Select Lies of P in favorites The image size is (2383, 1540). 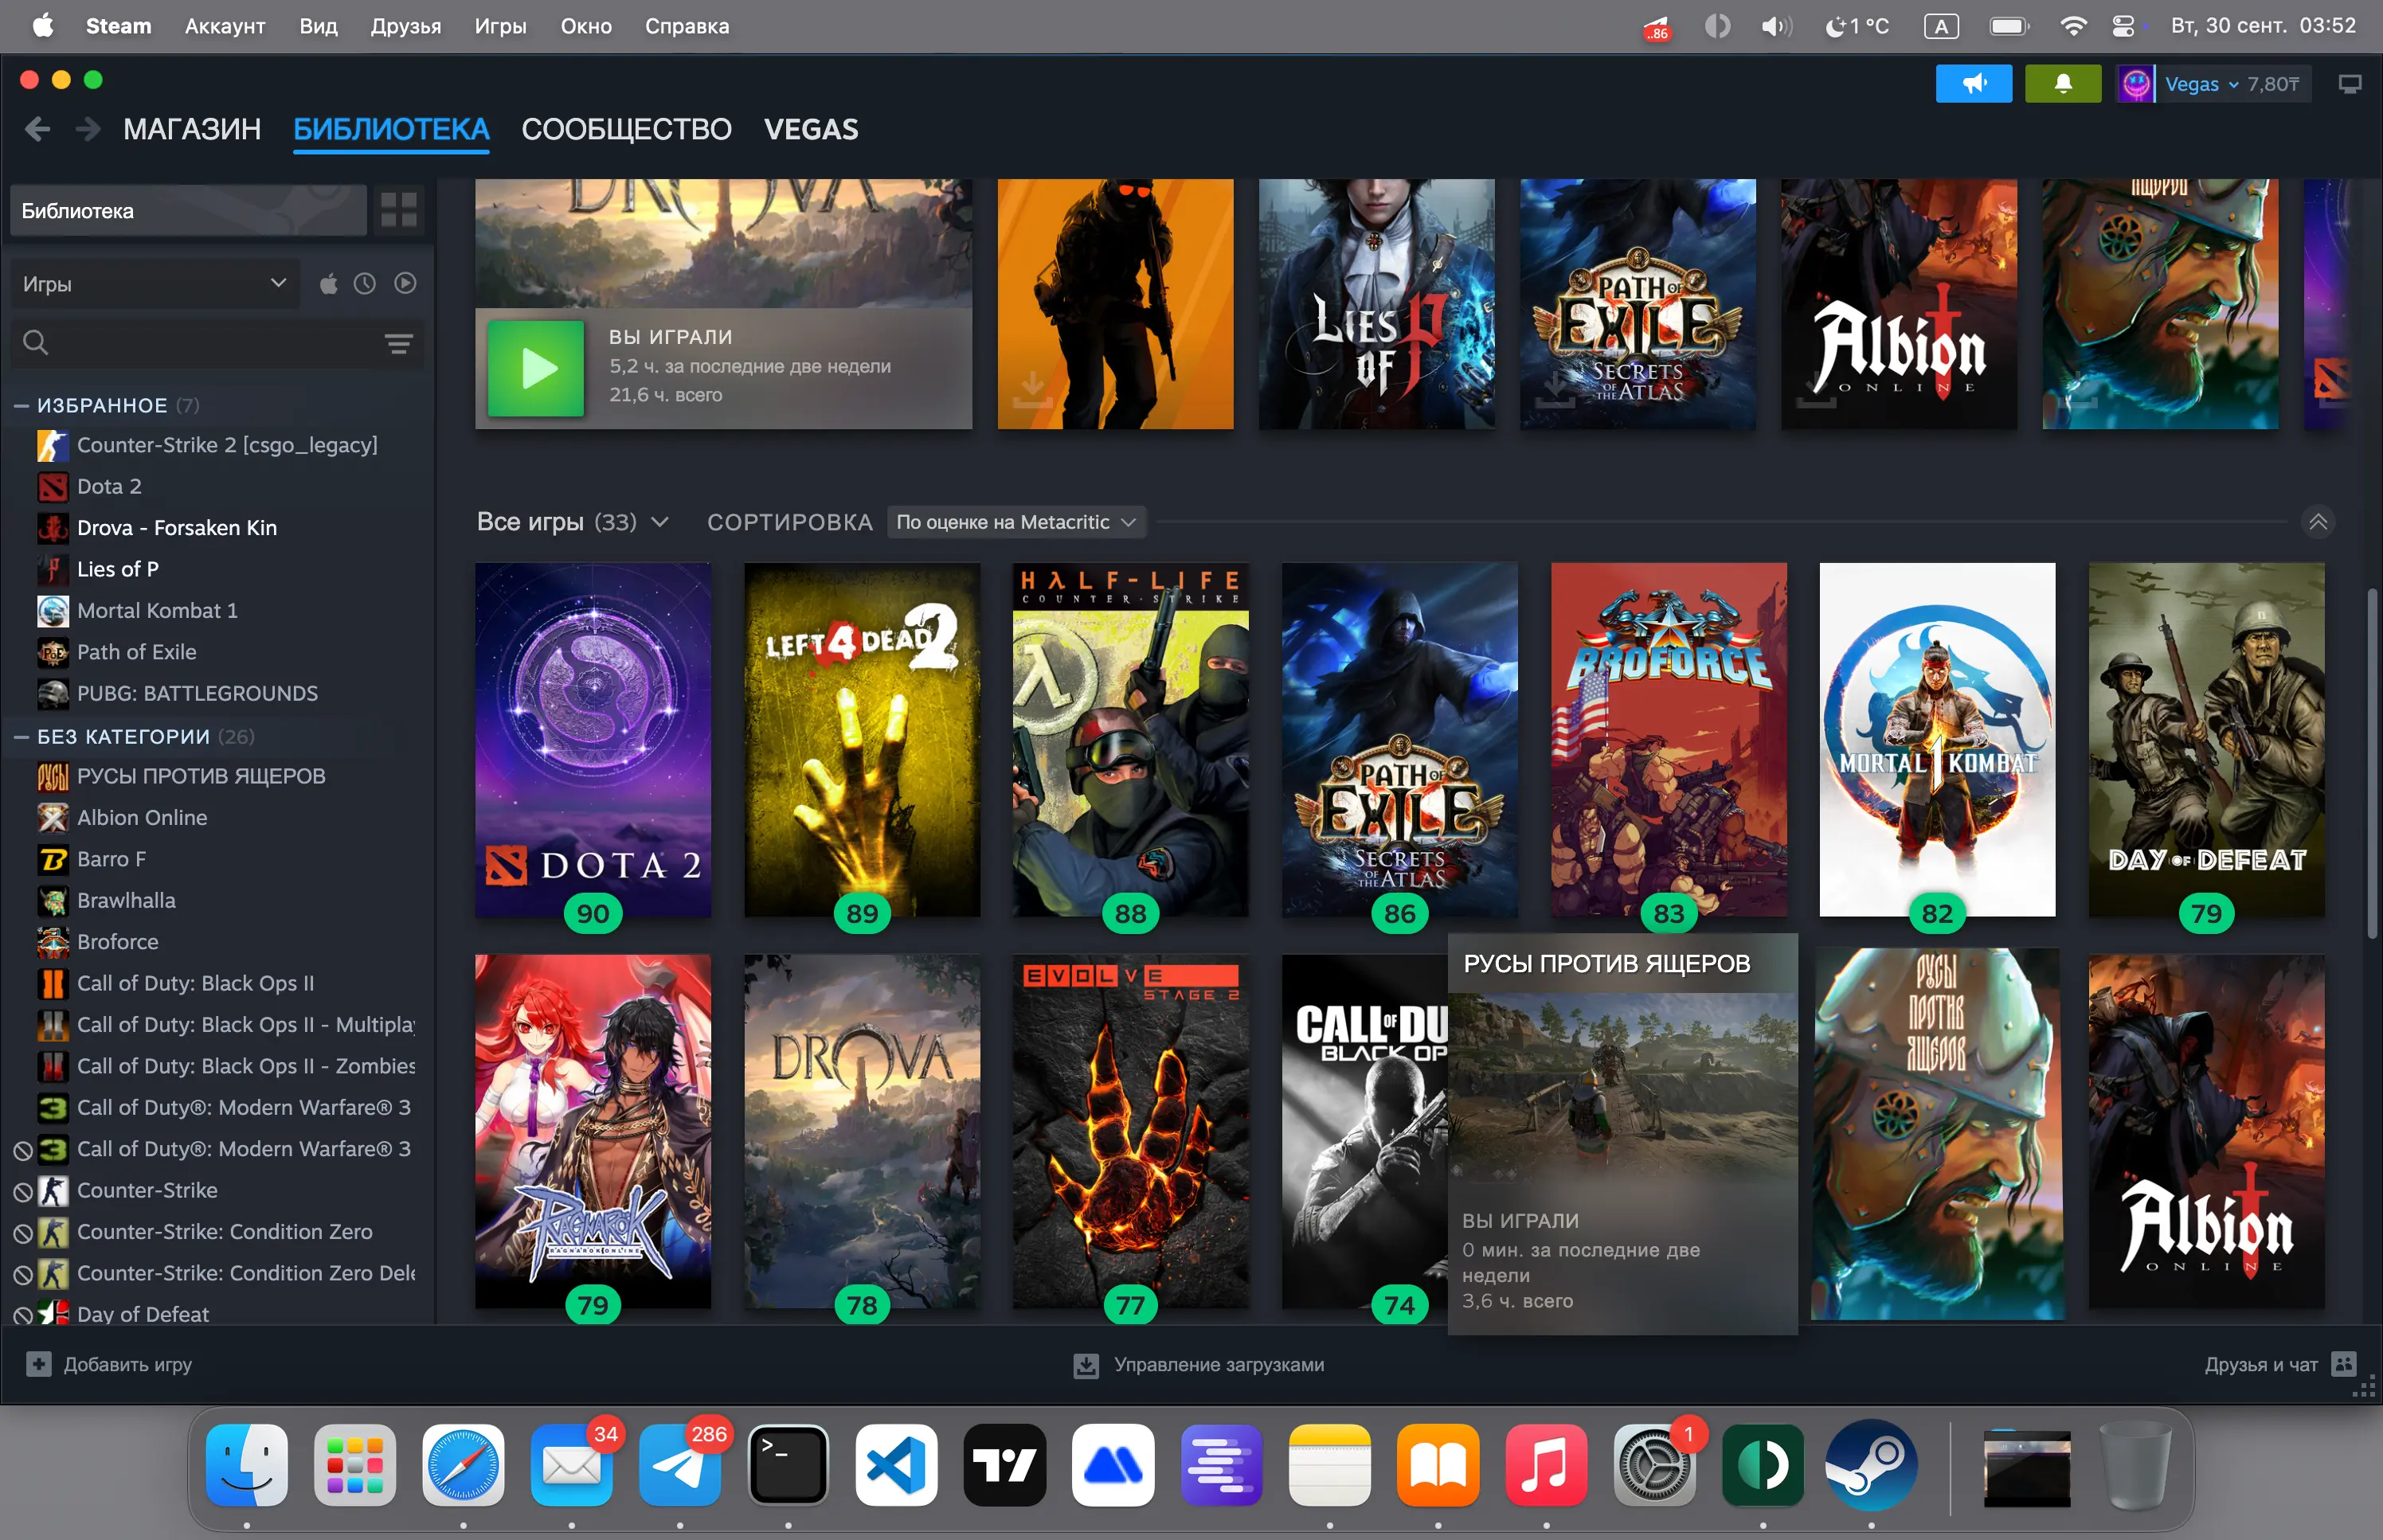(118, 570)
